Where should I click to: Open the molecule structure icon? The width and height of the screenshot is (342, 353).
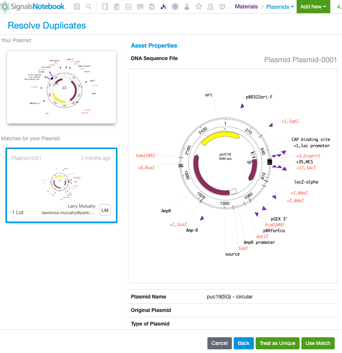(x=164, y=7)
